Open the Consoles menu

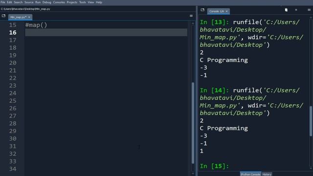(59, 2)
